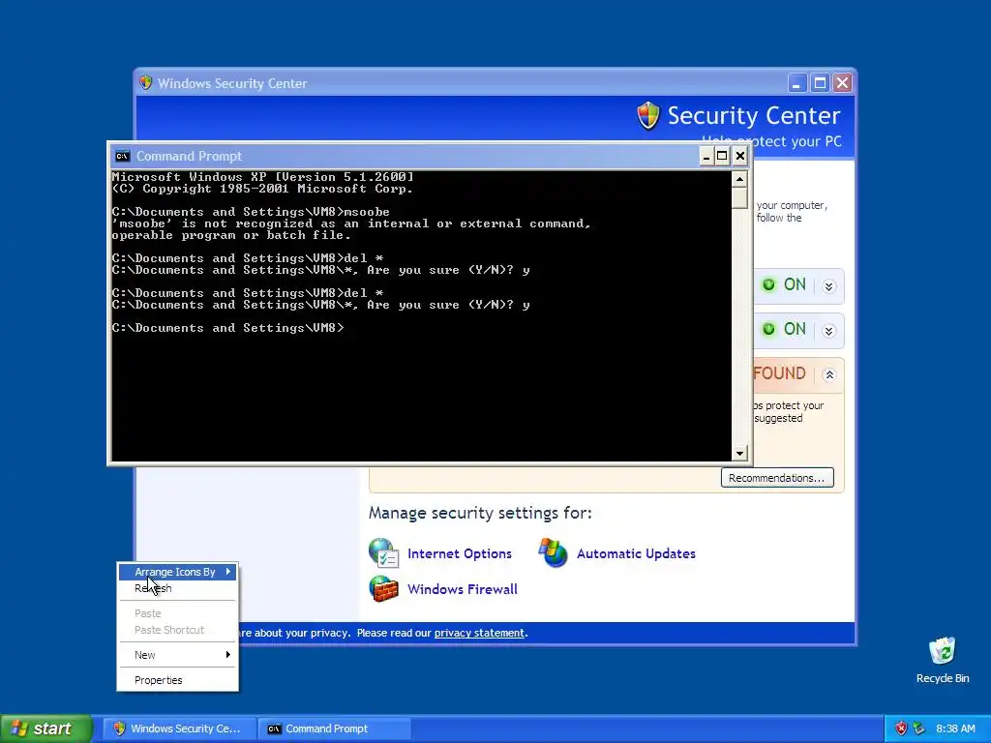Viewport: 991px width, 743px height.
Task: Choose Properties from the desktop context menu
Action: point(178,680)
